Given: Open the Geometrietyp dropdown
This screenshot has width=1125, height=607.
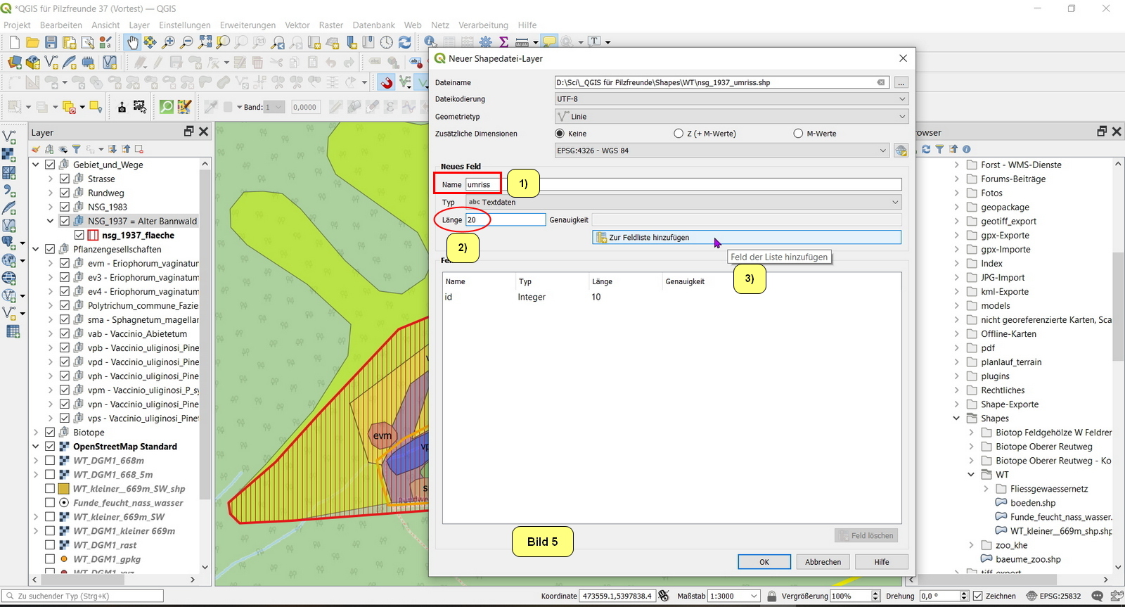Looking at the screenshot, I should [x=731, y=117].
